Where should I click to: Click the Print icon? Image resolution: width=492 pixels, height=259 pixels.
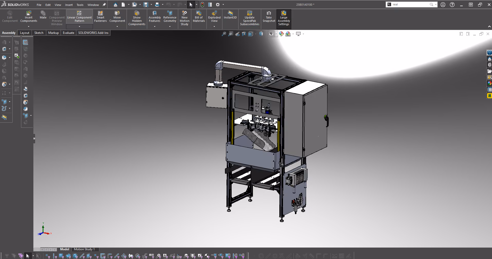point(157,5)
